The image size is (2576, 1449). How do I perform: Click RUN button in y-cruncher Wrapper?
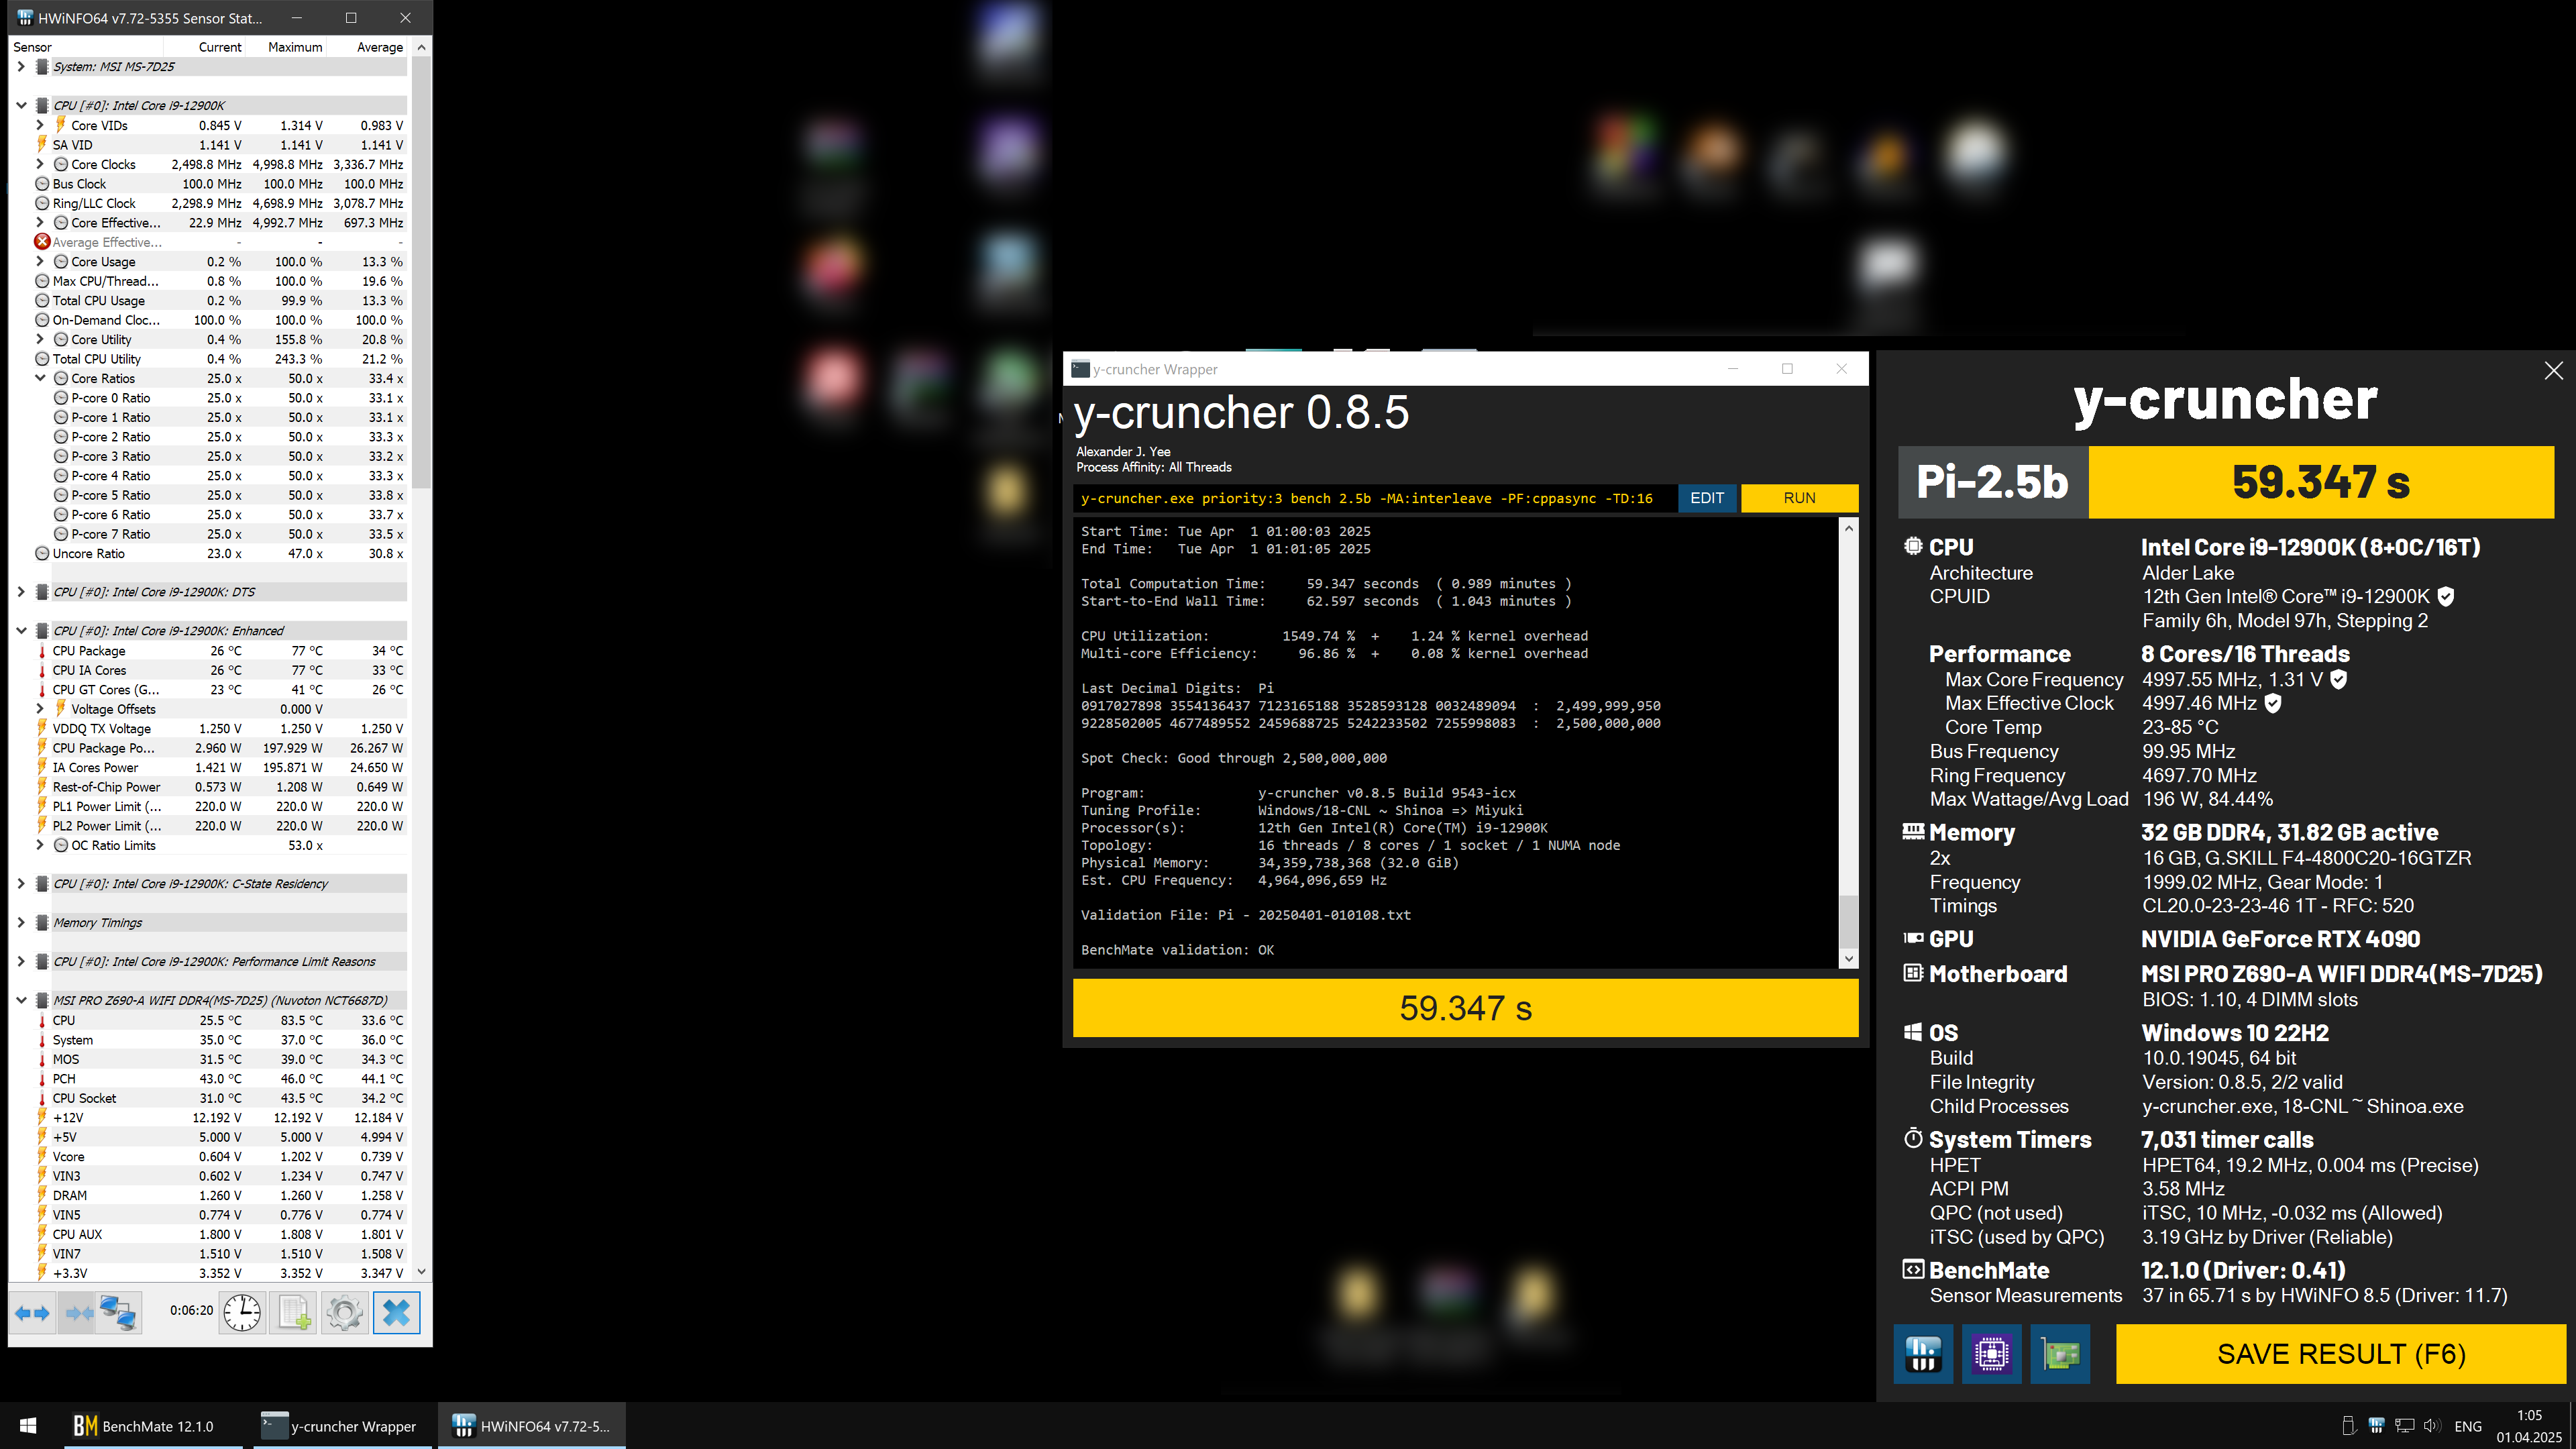pyautogui.click(x=1799, y=498)
